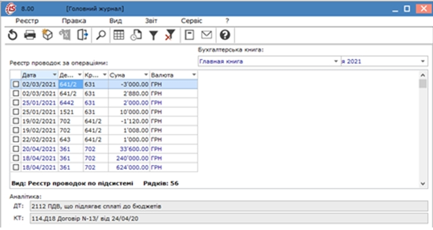Click the Рядків: 56 status text

click(161, 183)
